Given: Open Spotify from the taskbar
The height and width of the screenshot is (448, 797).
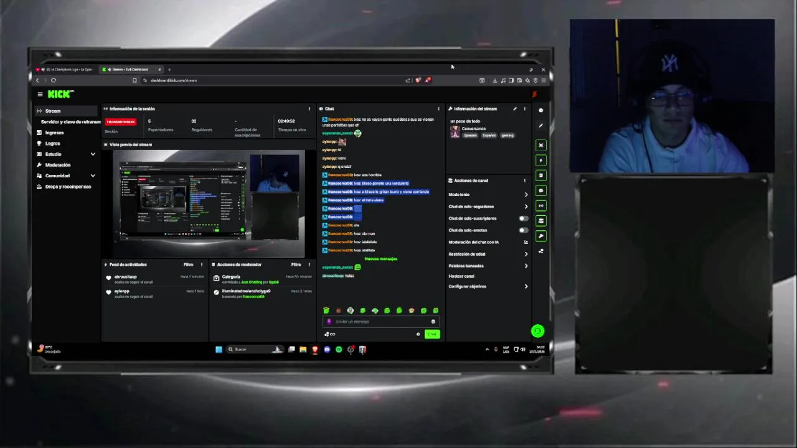Looking at the screenshot, I should pyautogui.click(x=339, y=350).
